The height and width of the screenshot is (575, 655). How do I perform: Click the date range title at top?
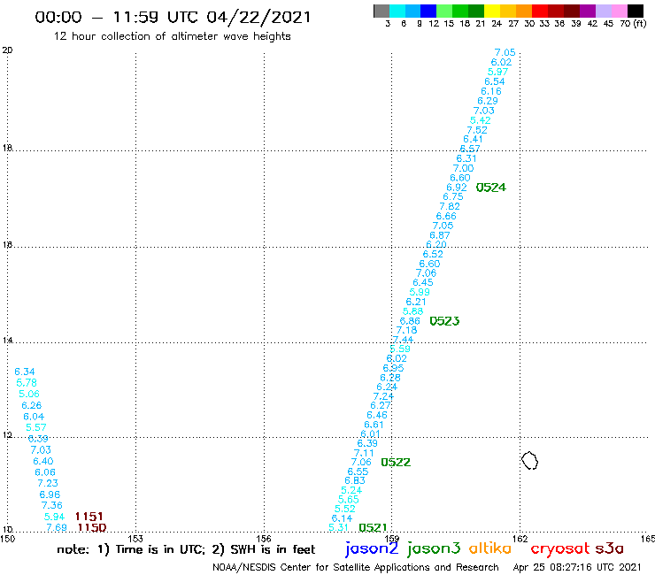[173, 17]
